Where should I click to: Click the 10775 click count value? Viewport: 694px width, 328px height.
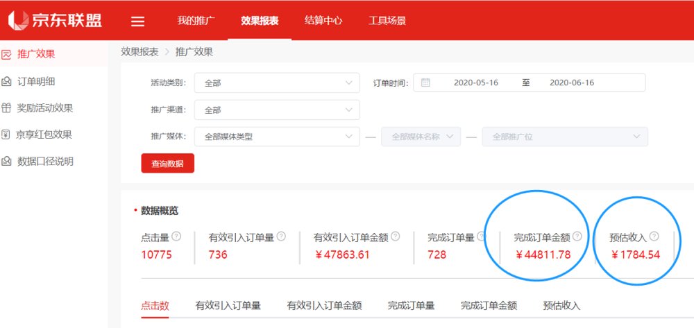point(156,255)
